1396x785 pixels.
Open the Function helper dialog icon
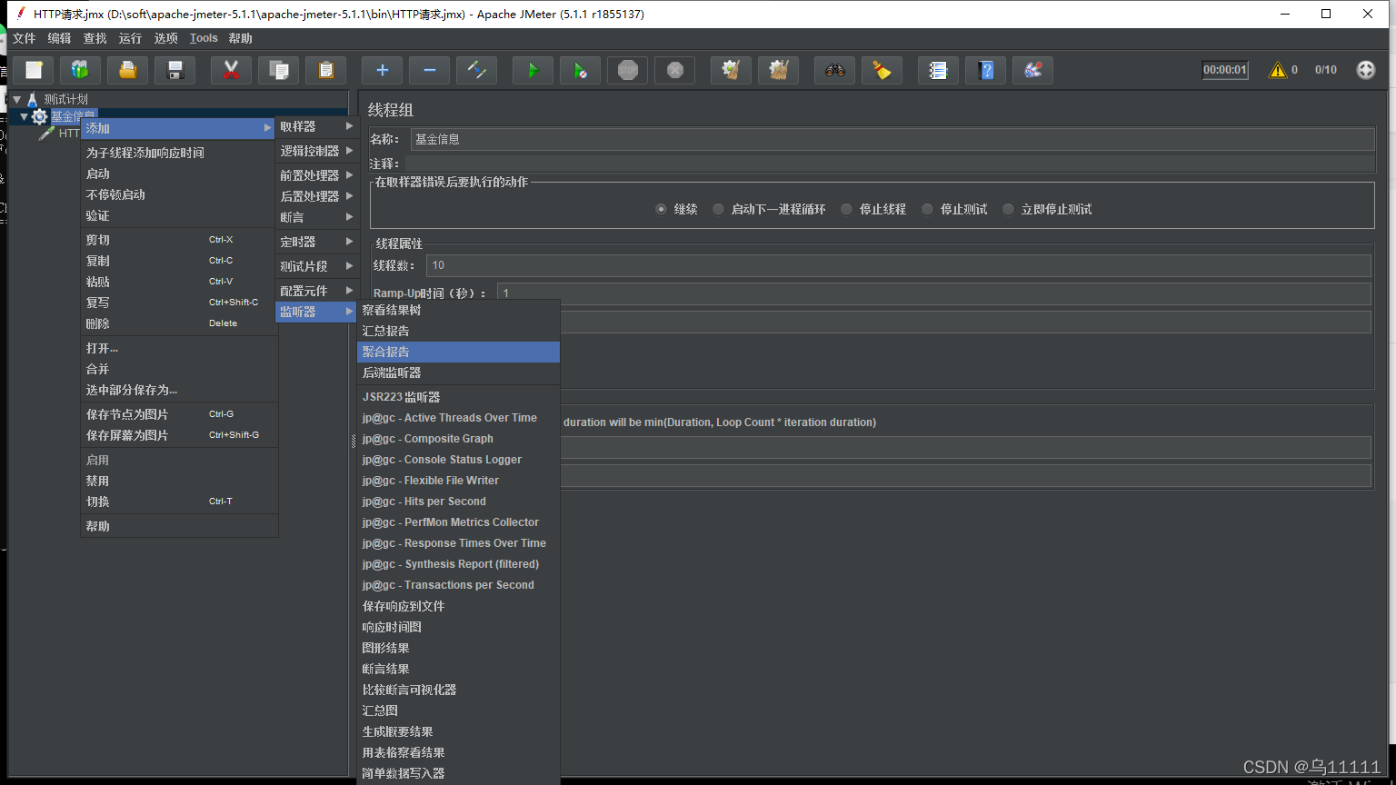pyautogui.click(x=939, y=70)
